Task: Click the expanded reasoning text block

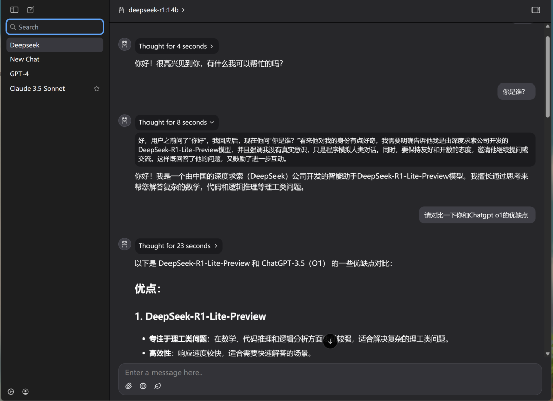Action: click(x=335, y=150)
